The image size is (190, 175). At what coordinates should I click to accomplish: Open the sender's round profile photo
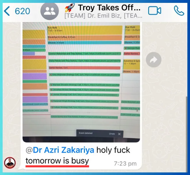10,163
